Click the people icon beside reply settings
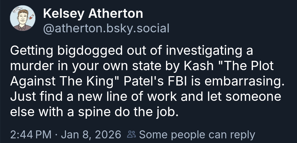Viewport: 297px width, 143px height. tap(131, 135)
